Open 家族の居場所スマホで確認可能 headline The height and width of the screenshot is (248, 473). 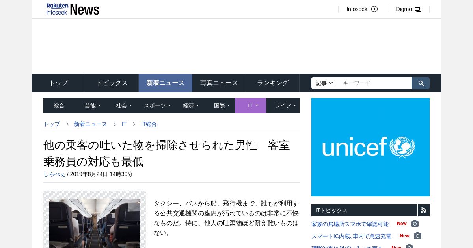[x=350, y=224]
